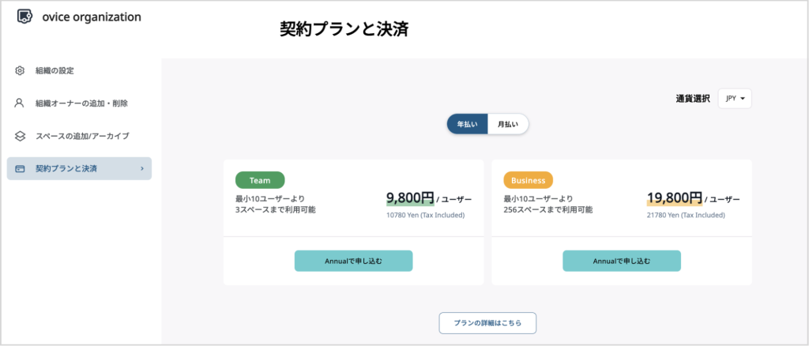Select the orange Business plan badge
The image size is (809, 346).
click(x=529, y=180)
